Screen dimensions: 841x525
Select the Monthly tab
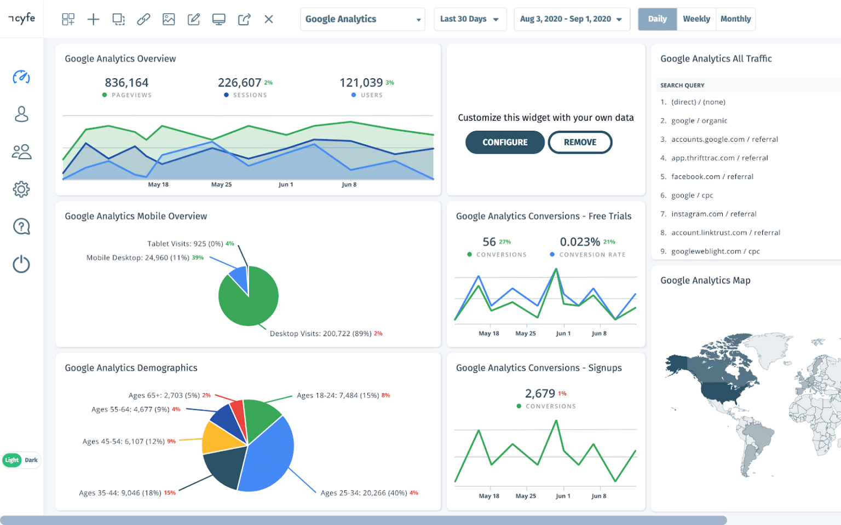[x=735, y=19]
